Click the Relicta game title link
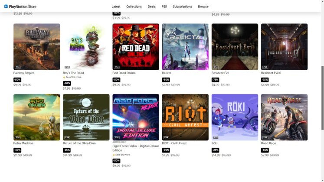The width and height of the screenshot is (324, 182). [x=167, y=73]
